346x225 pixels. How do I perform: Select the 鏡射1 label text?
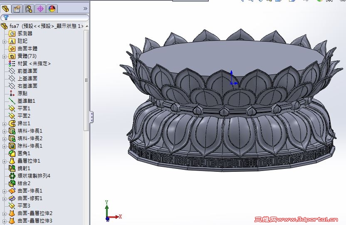click(x=24, y=168)
